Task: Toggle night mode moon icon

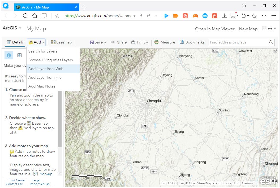Action: (254, 16)
